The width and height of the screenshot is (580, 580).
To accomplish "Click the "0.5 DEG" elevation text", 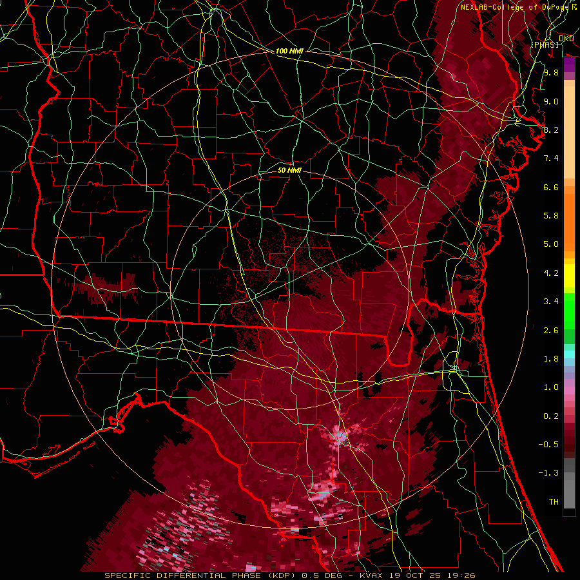I will tap(321, 575).
